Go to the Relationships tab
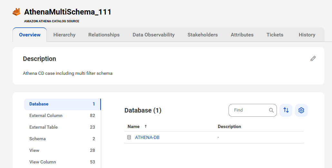This screenshot has height=168, width=332. pos(104,35)
